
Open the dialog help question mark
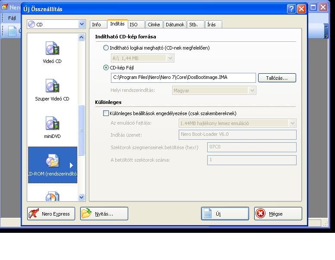click(x=291, y=9)
